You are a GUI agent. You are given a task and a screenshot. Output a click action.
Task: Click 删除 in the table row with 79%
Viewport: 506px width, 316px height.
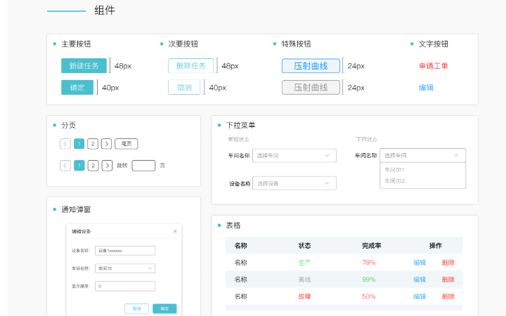click(448, 263)
